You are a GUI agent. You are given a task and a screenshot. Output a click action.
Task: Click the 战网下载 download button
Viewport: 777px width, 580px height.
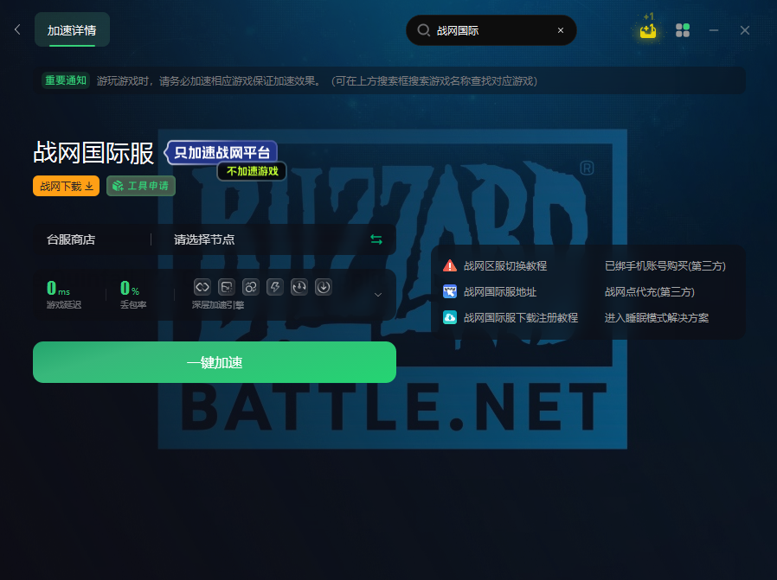click(66, 186)
